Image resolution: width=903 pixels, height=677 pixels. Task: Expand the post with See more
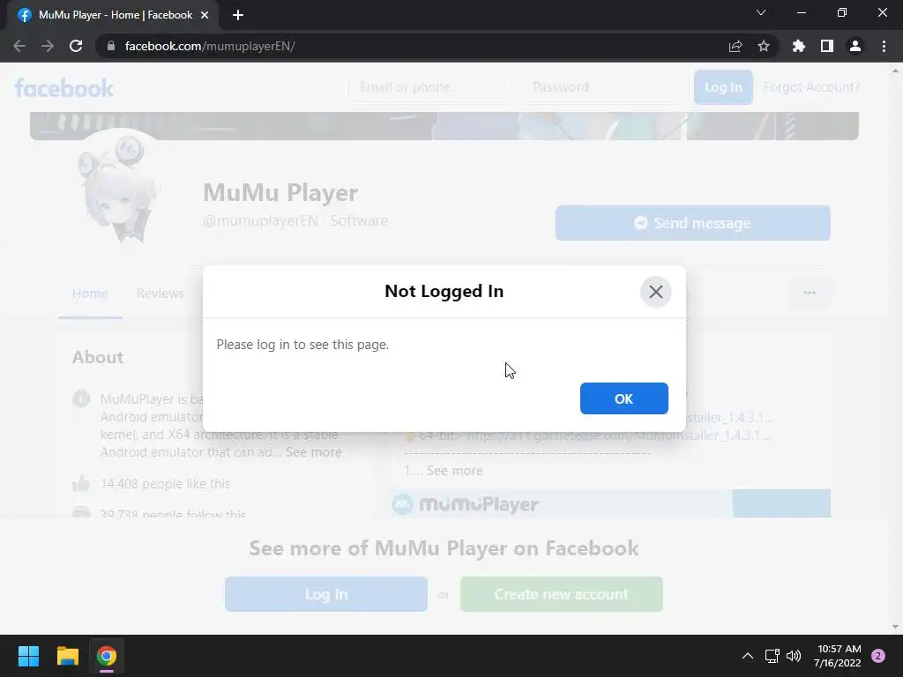[454, 471]
